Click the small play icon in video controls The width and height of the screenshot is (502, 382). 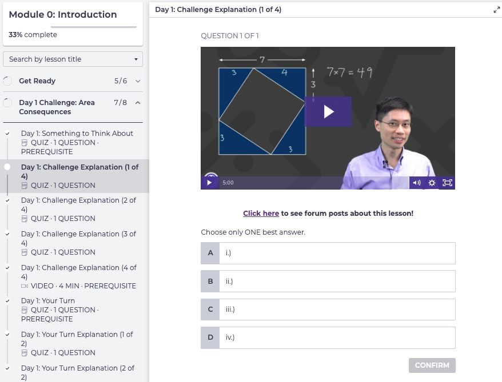point(209,183)
